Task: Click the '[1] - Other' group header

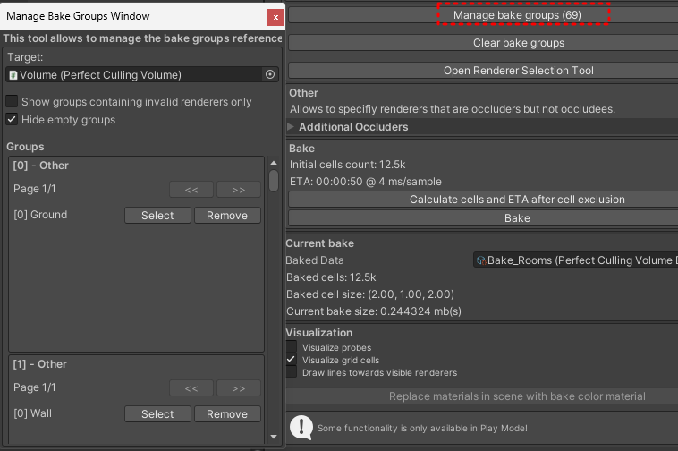Action: [39, 364]
